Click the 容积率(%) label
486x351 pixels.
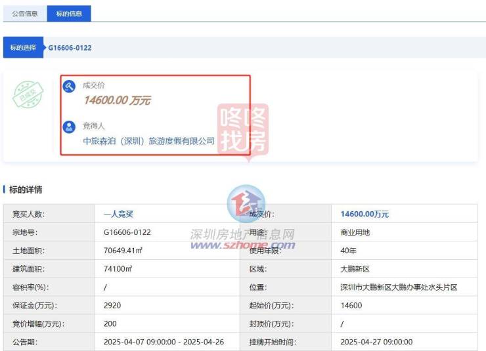[x=31, y=287]
